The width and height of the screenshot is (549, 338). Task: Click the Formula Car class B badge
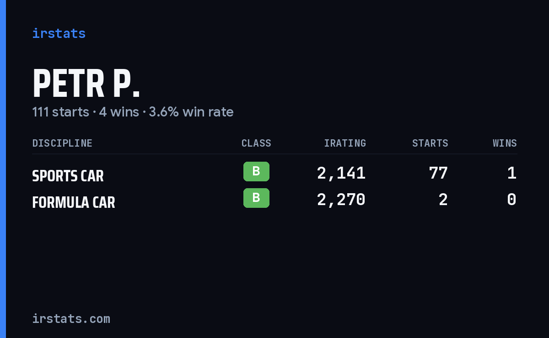pyautogui.click(x=256, y=198)
